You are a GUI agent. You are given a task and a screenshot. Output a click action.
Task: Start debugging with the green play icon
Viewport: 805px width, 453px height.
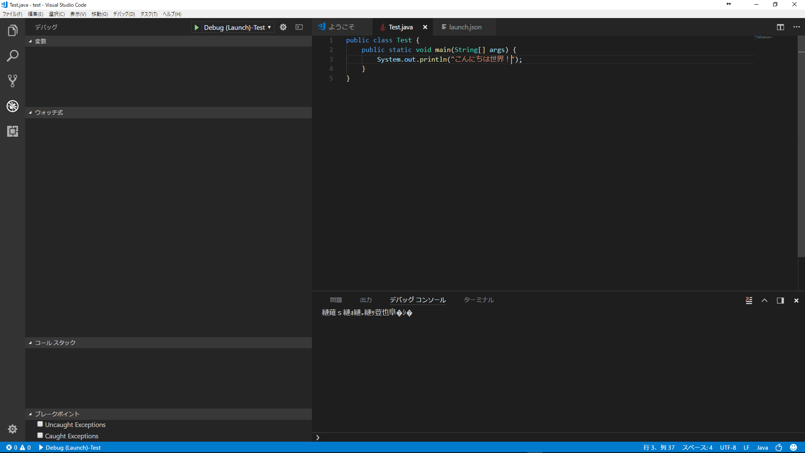pos(196,27)
